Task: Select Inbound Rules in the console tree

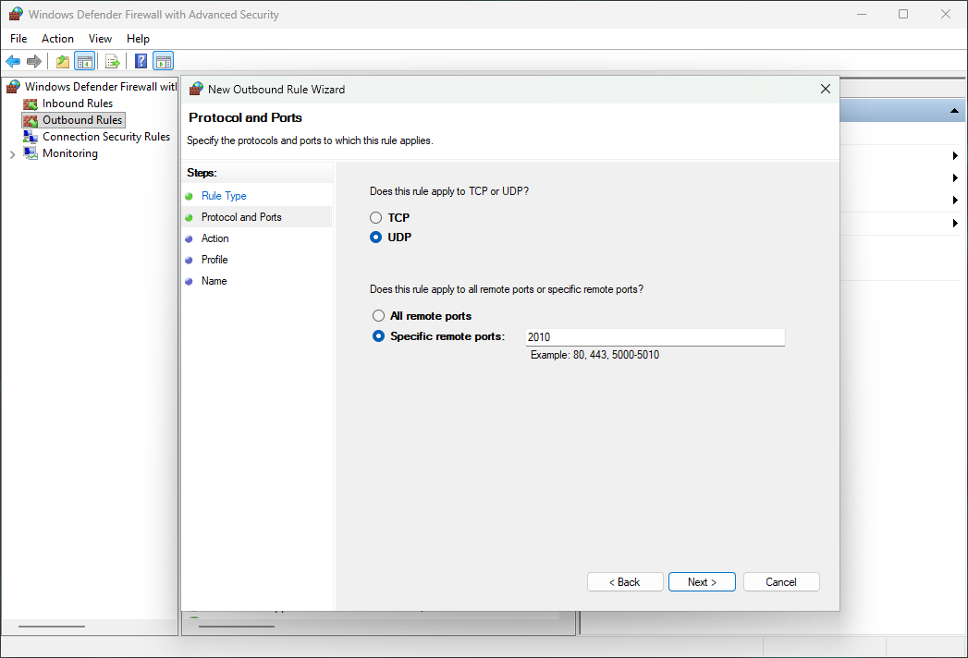Action: click(77, 104)
